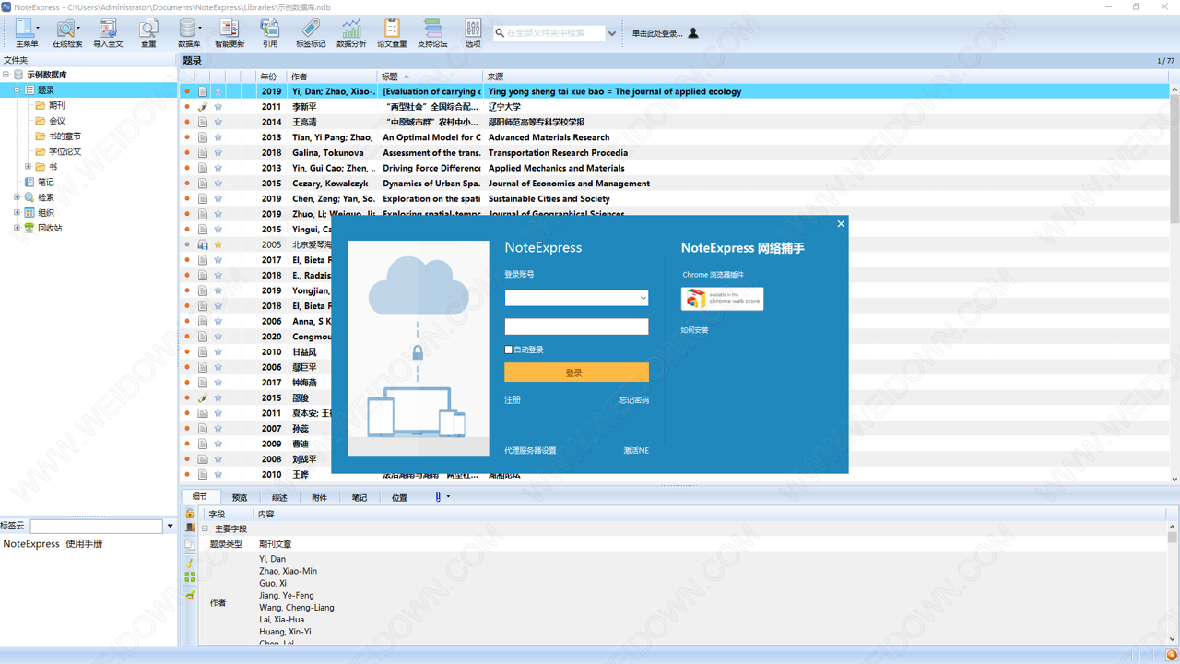Open the 主菜单 main menu toolbar icon
Screen dimensions: 1180x664
26,32
